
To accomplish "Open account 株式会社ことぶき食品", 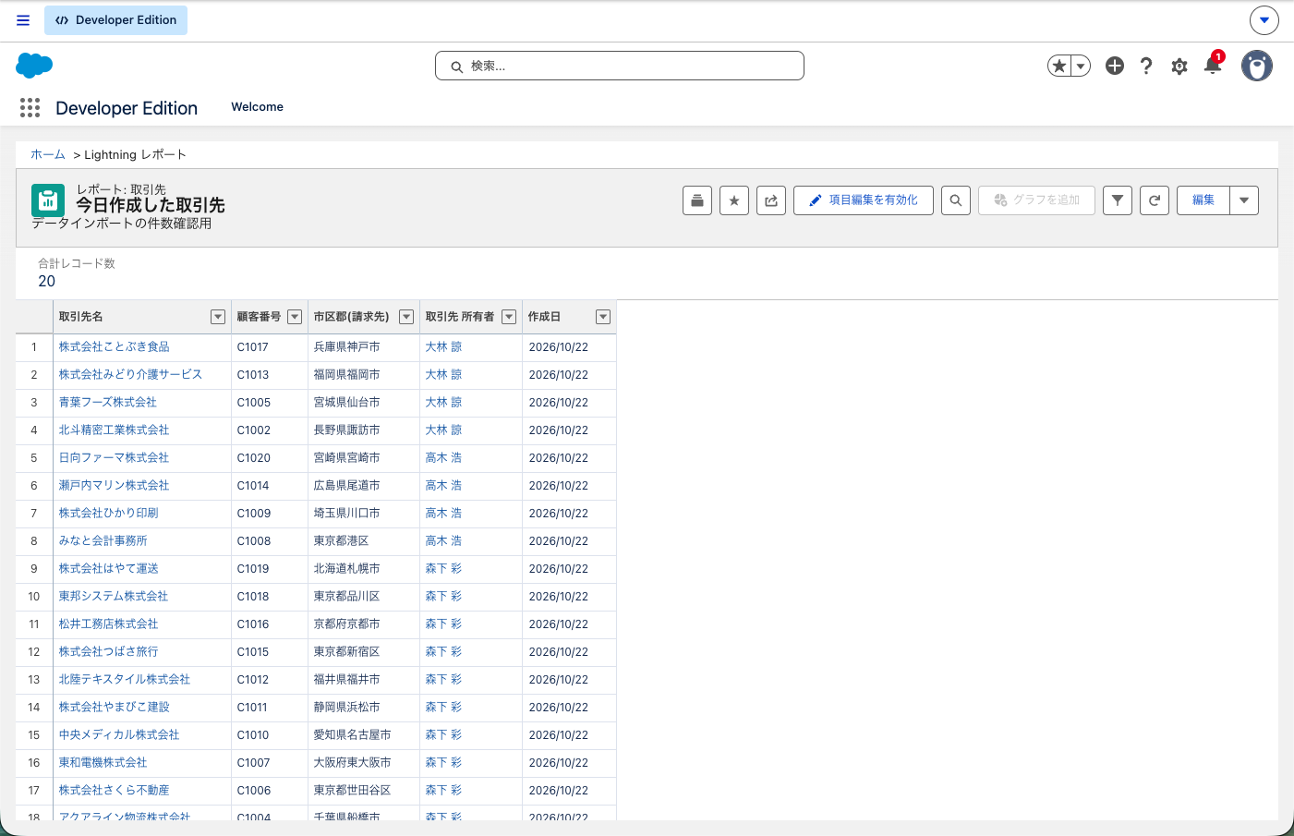I will [x=115, y=347].
